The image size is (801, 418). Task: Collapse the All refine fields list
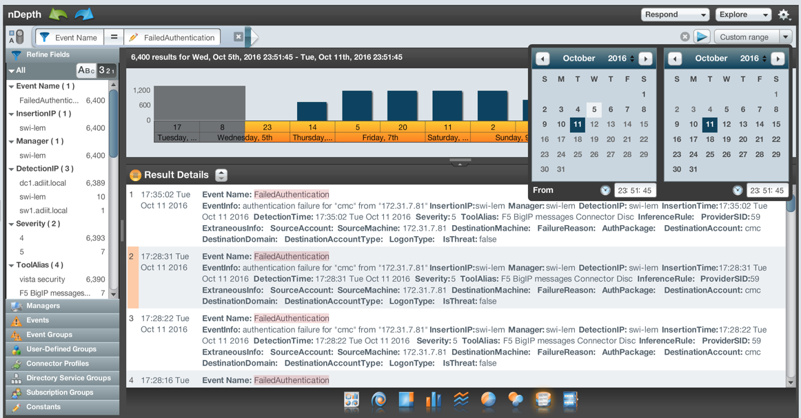[11, 70]
